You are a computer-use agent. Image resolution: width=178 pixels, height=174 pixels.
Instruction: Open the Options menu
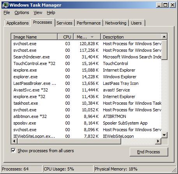point(22,12)
